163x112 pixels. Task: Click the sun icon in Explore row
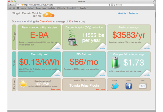pos(23,84)
